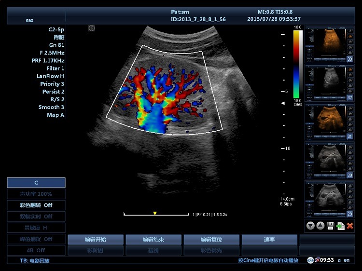Open the 灵敏度 H sensitivity setting
Screen dimensions: 362x271
click(x=36, y=228)
